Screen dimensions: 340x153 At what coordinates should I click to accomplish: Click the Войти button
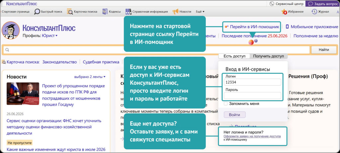(x=235, y=115)
